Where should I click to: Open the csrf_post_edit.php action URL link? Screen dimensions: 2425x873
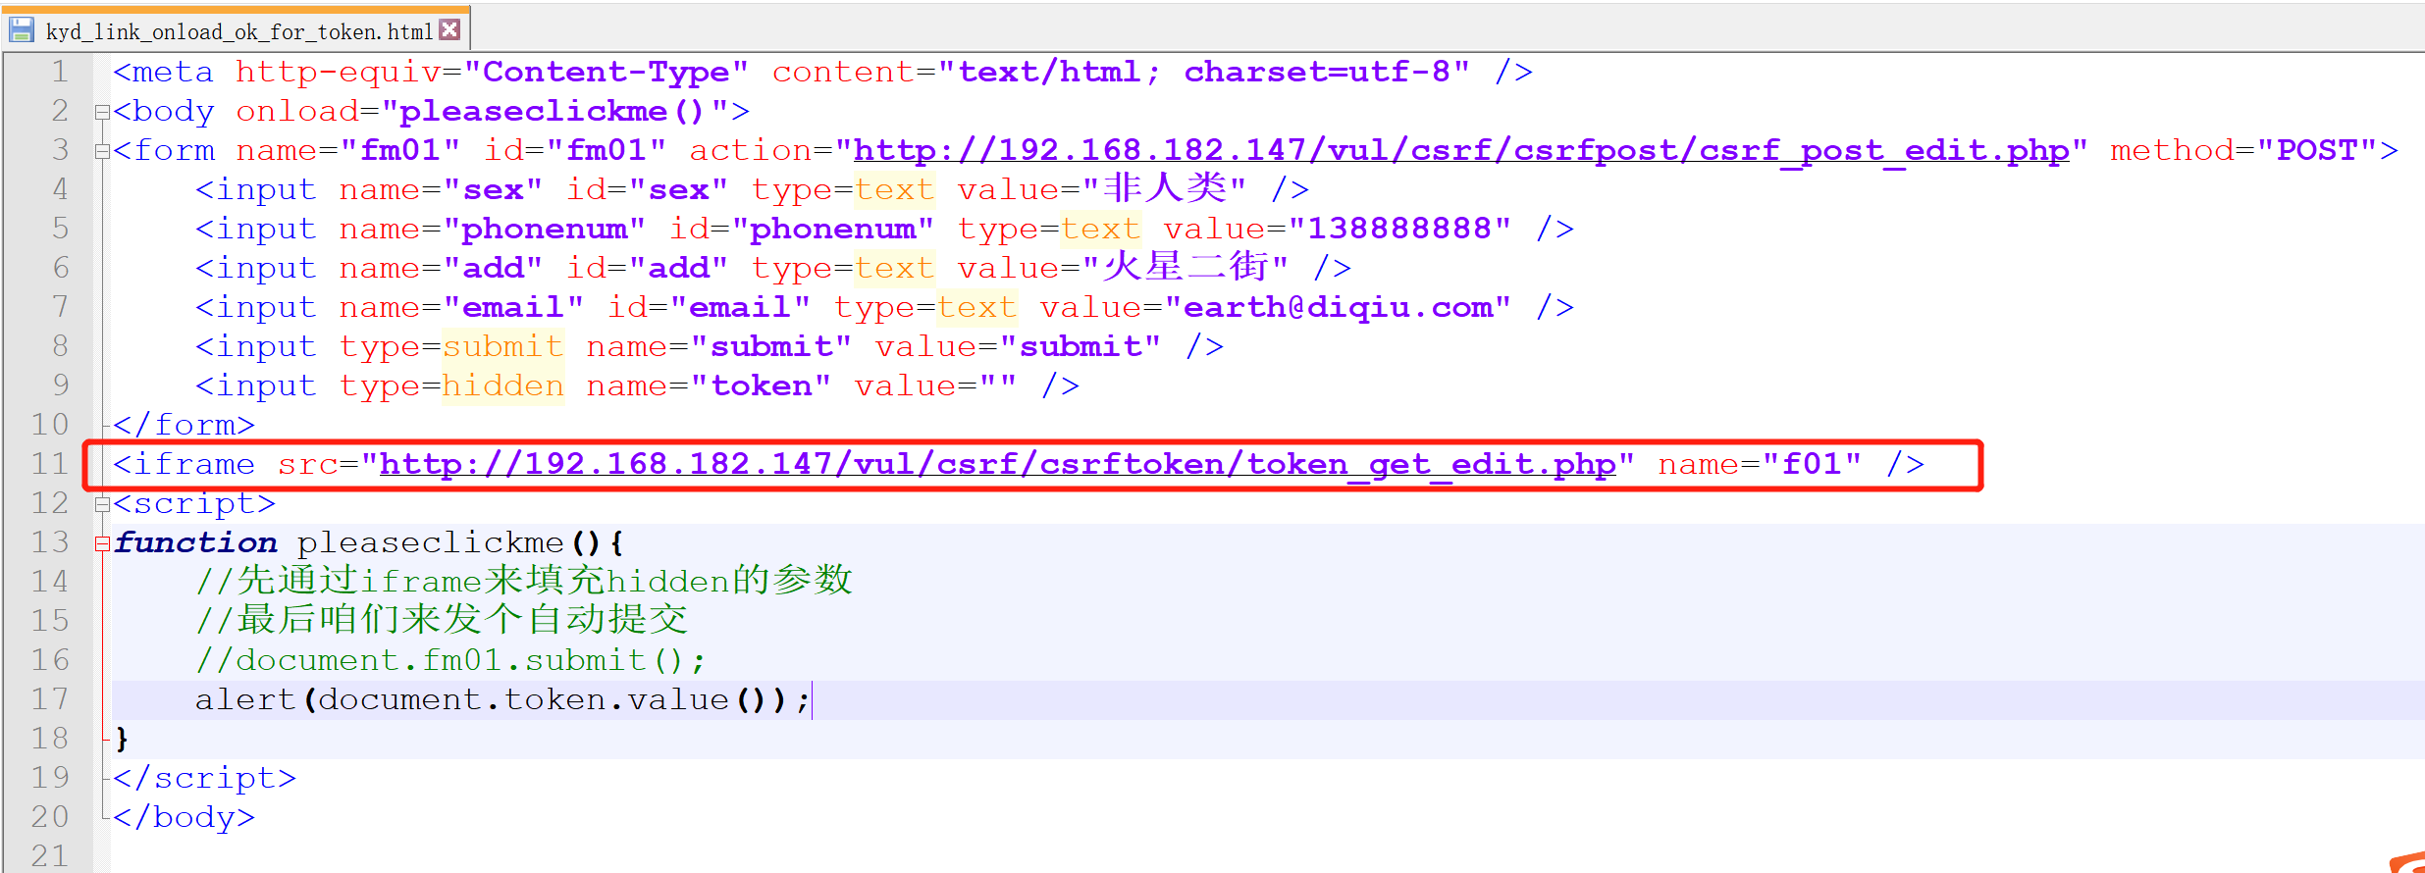(x=1461, y=150)
